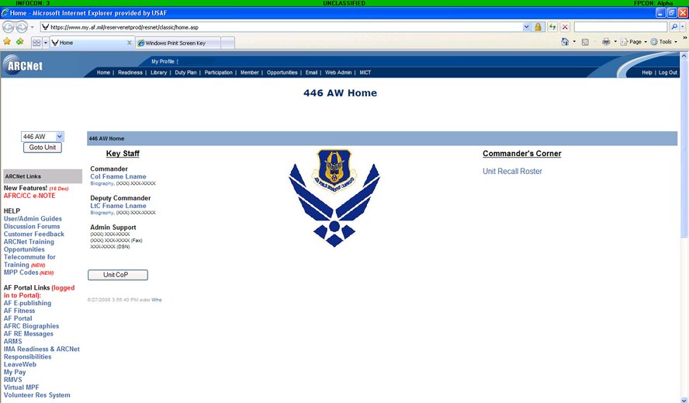
Task: Click Add to Favorites icon
Action: 19,42
